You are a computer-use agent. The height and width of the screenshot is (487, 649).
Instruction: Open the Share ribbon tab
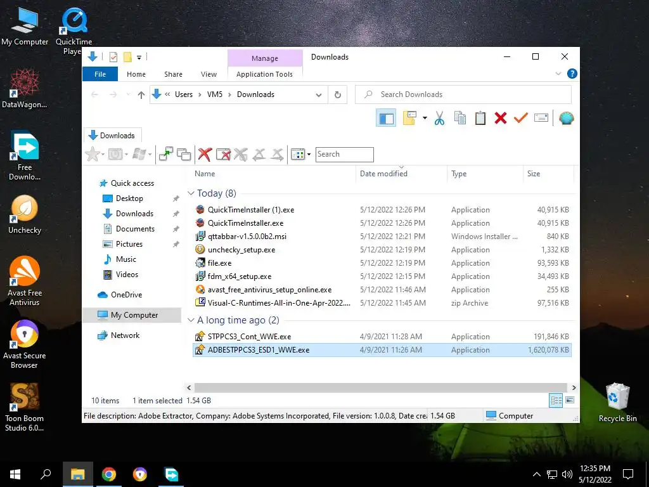click(173, 74)
